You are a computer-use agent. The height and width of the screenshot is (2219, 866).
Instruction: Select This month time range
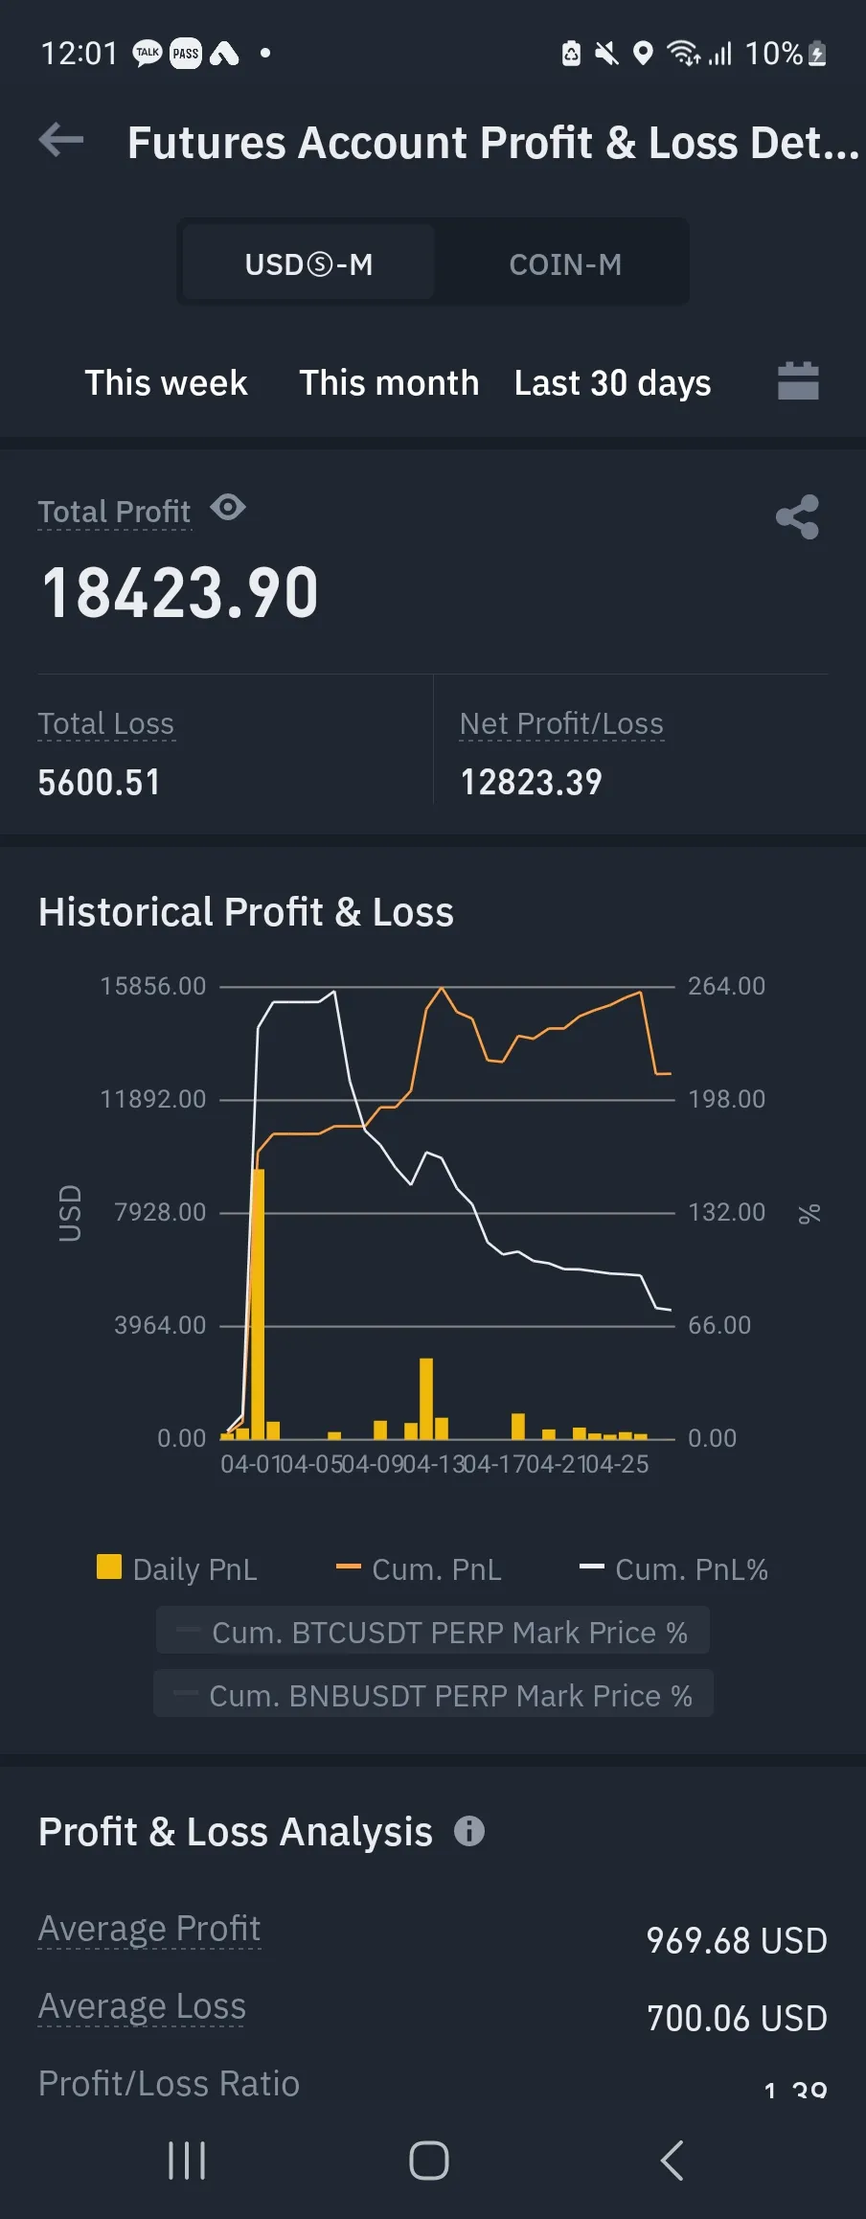(x=389, y=383)
